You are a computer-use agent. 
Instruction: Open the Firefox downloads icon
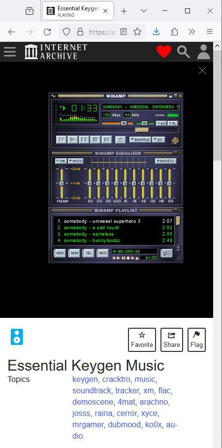pyautogui.click(x=156, y=32)
